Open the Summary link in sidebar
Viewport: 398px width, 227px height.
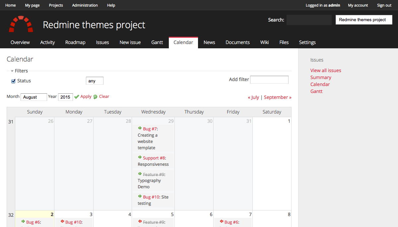tap(321, 77)
